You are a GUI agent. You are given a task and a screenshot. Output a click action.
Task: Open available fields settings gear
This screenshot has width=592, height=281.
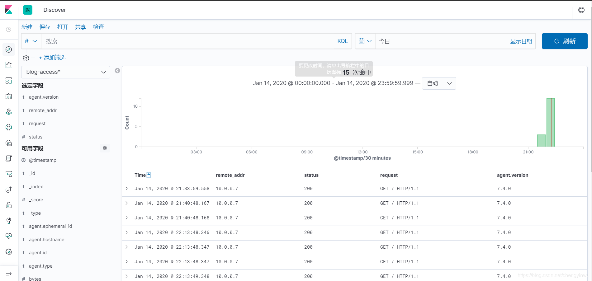pos(105,148)
